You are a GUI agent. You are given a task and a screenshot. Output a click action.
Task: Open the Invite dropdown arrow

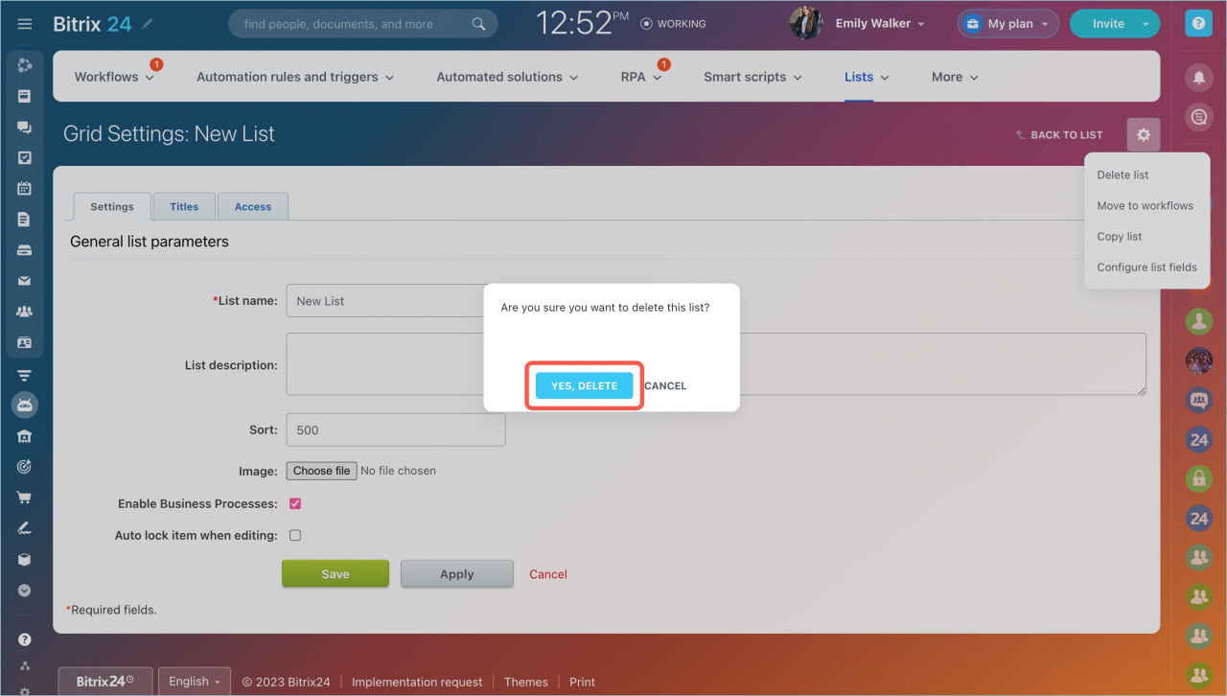1146,24
